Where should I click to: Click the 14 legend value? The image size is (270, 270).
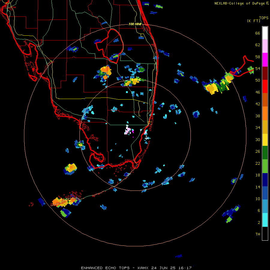pyautogui.click(x=258, y=187)
